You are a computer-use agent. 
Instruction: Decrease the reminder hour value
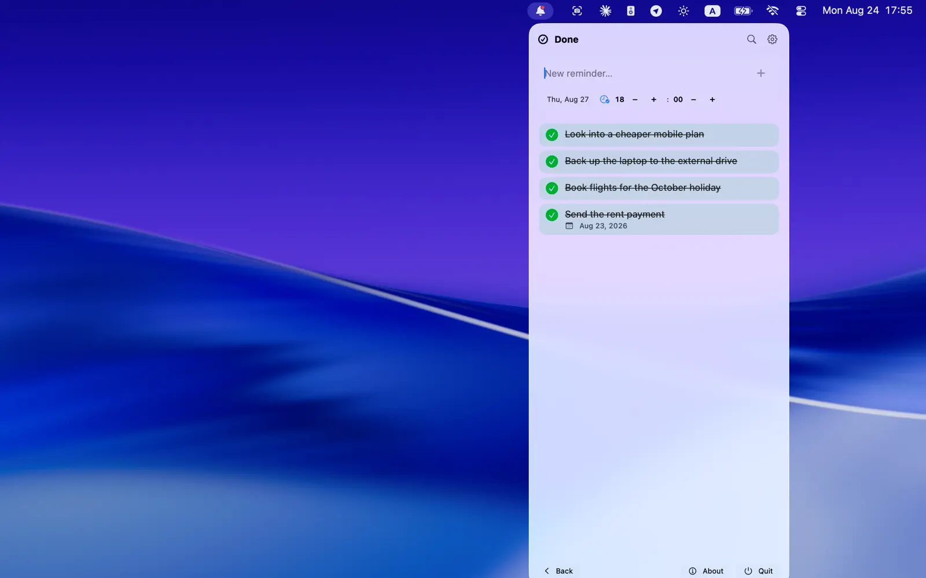coord(635,99)
